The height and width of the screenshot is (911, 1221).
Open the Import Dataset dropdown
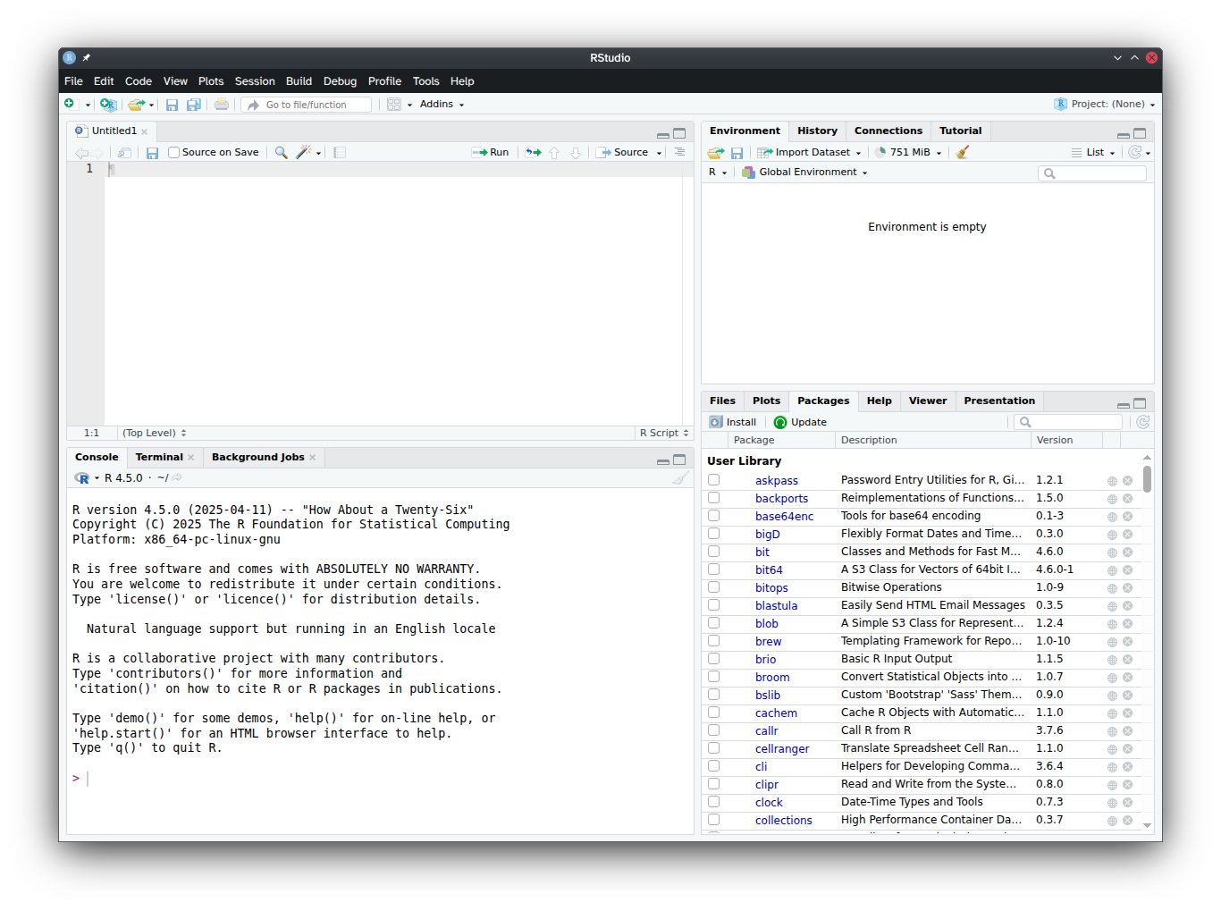[810, 152]
